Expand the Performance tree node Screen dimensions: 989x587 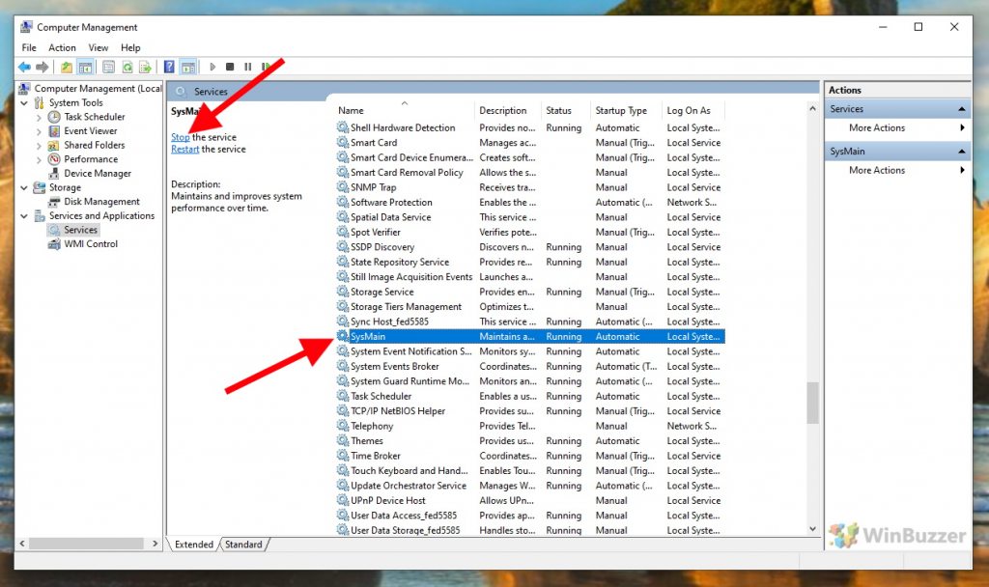tap(39, 159)
